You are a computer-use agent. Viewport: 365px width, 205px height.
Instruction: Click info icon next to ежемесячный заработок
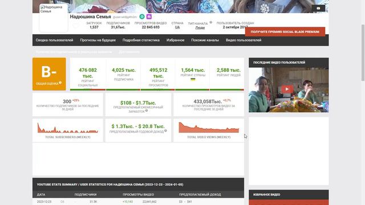tap(147, 111)
